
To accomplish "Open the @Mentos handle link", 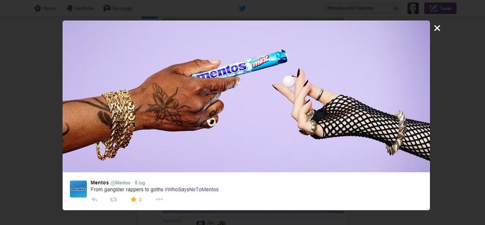I will point(120,183).
